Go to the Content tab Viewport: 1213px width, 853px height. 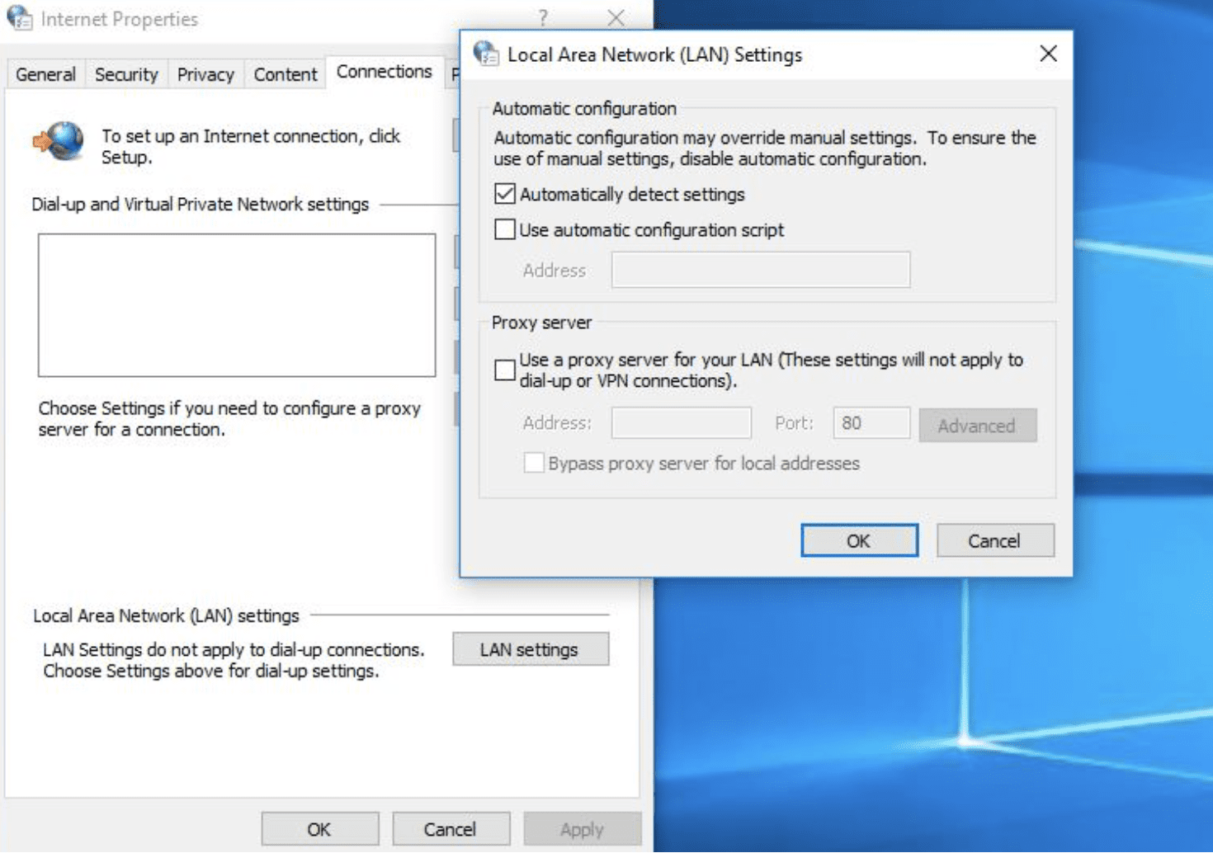(x=286, y=74)
